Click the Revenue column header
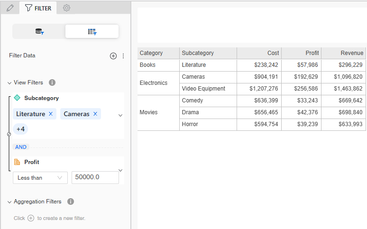Image resolution: width=367 pixels, height=229 pixels. coord(343,53)
